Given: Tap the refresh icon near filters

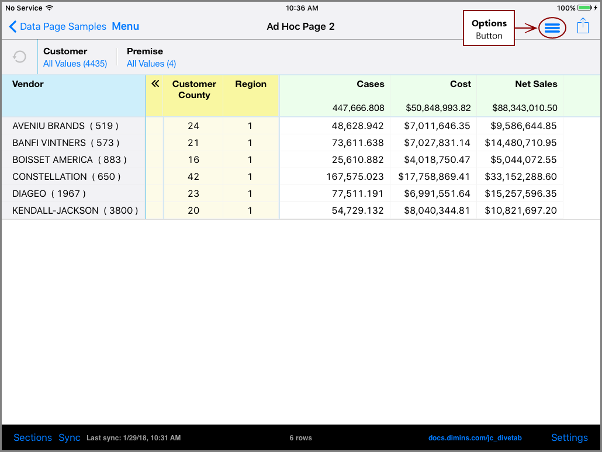Looking at the screenshot, I should click(x=19, y=57).
